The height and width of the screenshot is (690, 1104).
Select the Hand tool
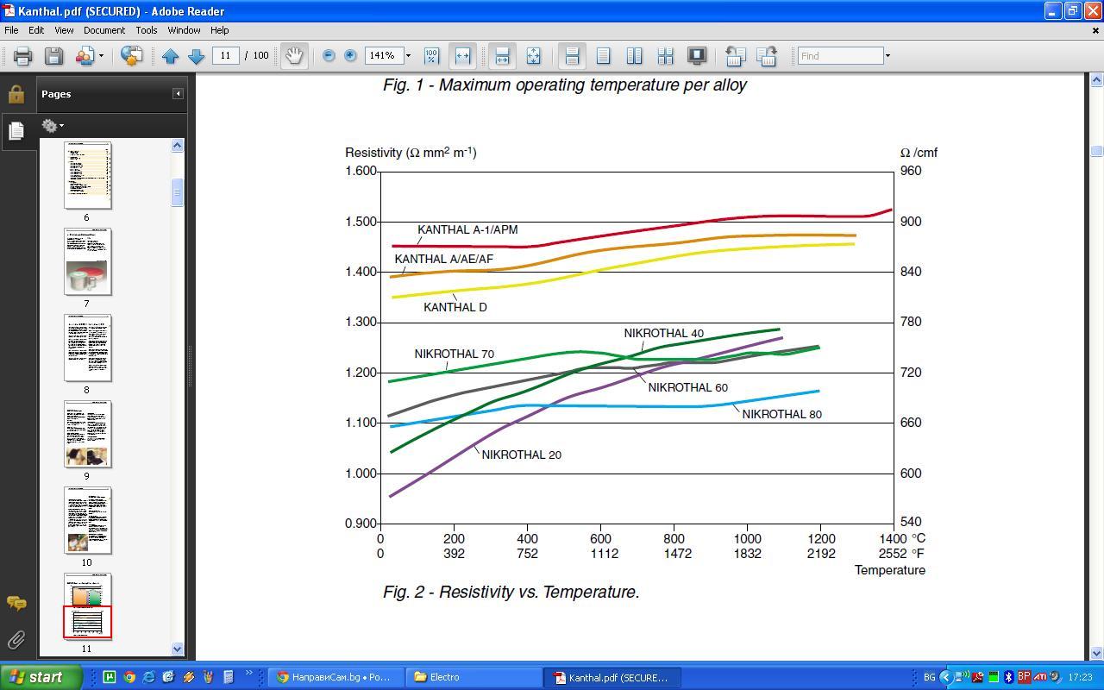click(294, 56)
